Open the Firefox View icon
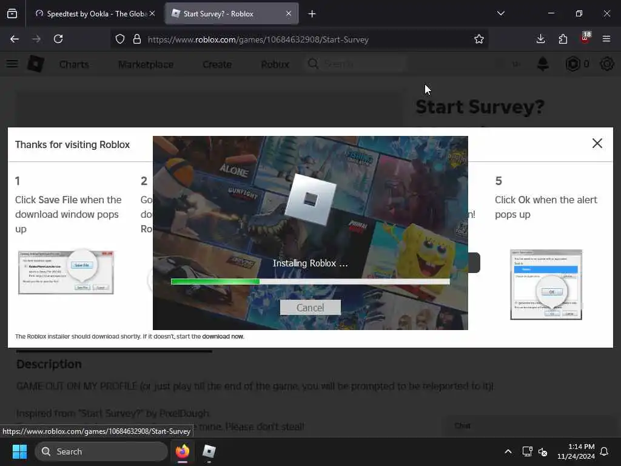 click(x=12, y=14)
